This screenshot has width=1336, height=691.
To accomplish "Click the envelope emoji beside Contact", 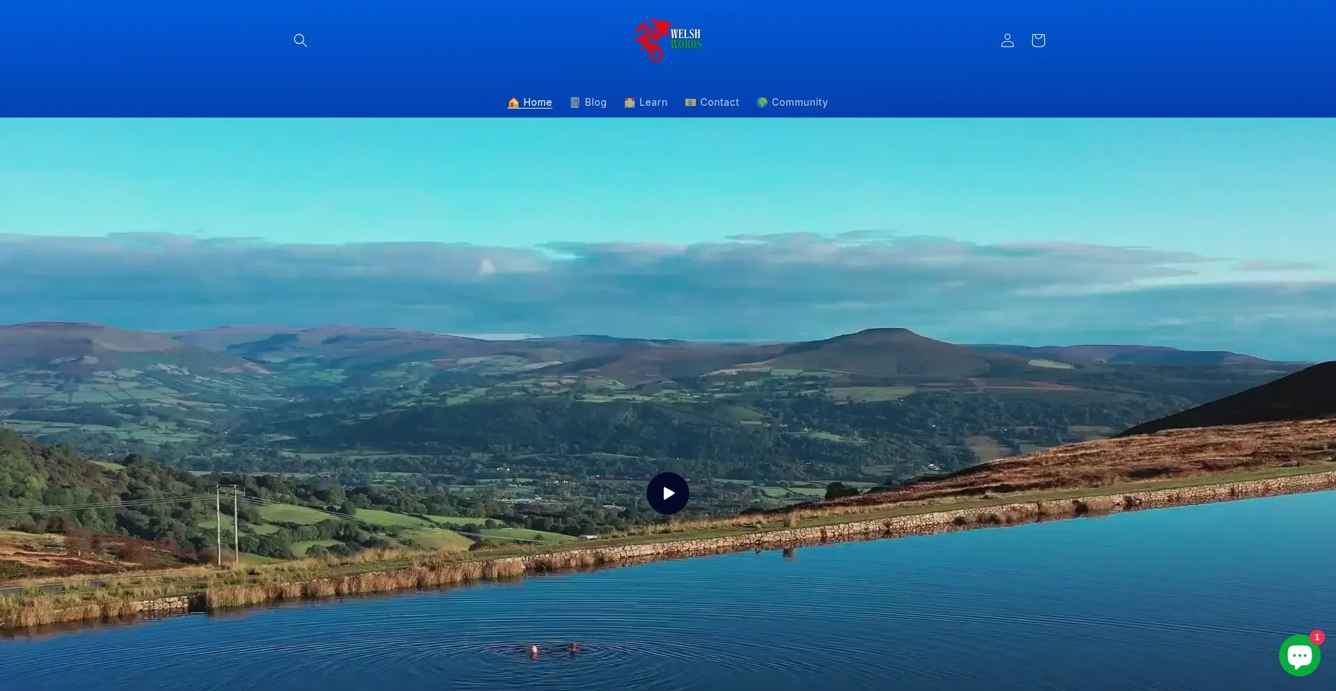I will (690, 102).
